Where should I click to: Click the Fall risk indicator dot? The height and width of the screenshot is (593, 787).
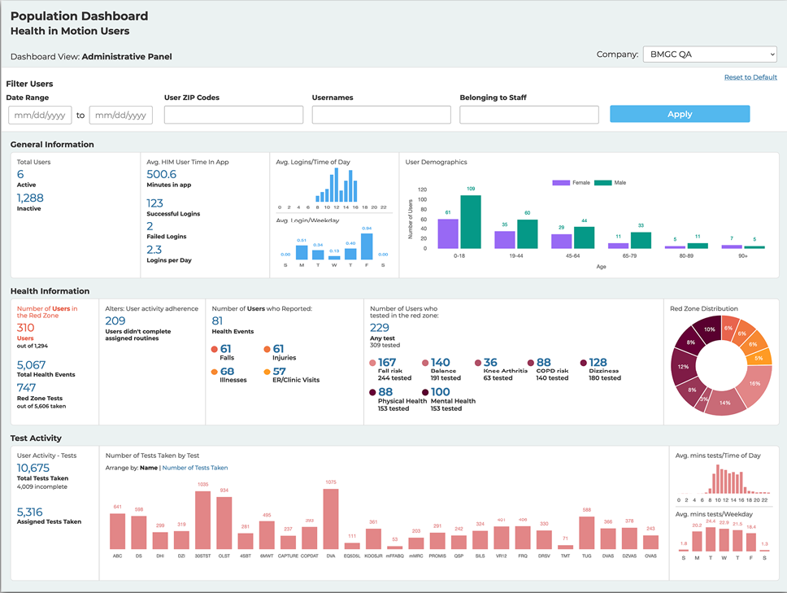point(373,363)
